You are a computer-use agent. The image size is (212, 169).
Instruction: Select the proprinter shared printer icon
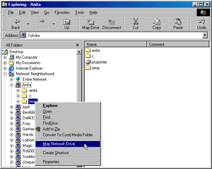pos(88,62)
